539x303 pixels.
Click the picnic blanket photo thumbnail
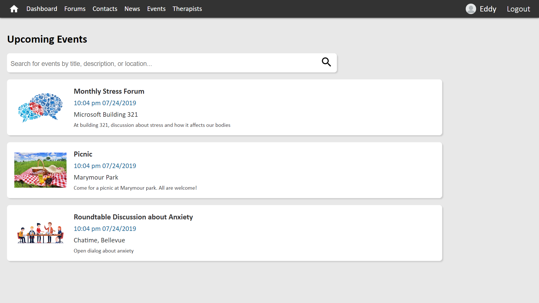pos(40,170)
